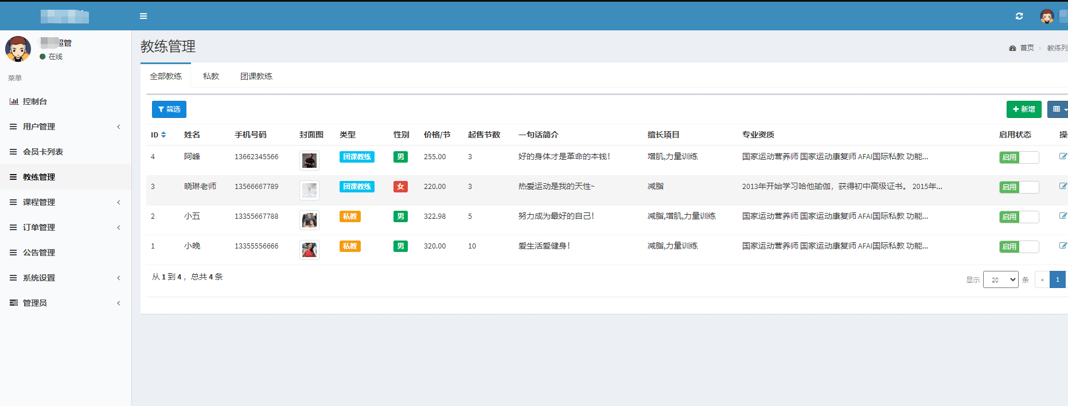This screenshot has height=406, width=1068.
Task: Click the edit icon for 小五 row
Action: tap(1063, 216)
